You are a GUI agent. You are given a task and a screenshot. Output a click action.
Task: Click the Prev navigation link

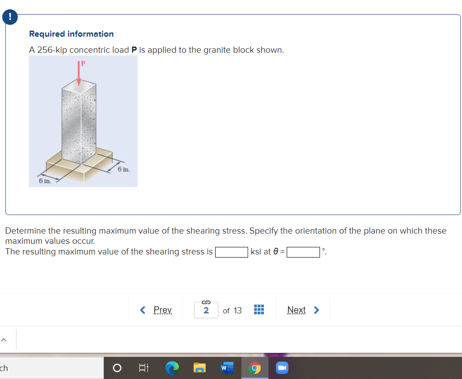click(162, 310)
